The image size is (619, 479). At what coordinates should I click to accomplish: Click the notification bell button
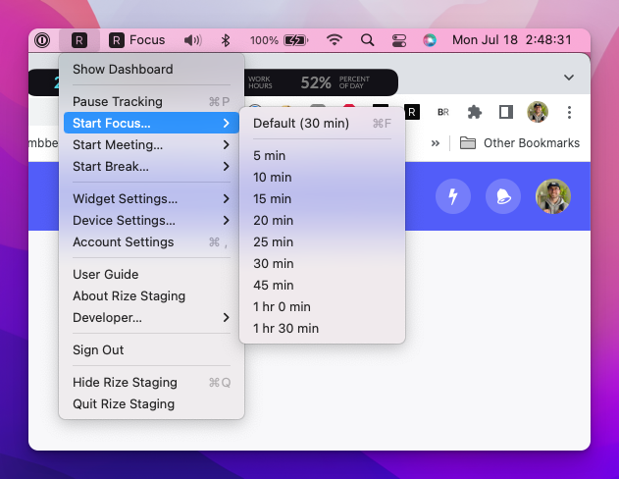tap(503, 196)
